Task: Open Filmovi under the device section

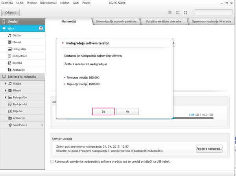Action: 22,42
